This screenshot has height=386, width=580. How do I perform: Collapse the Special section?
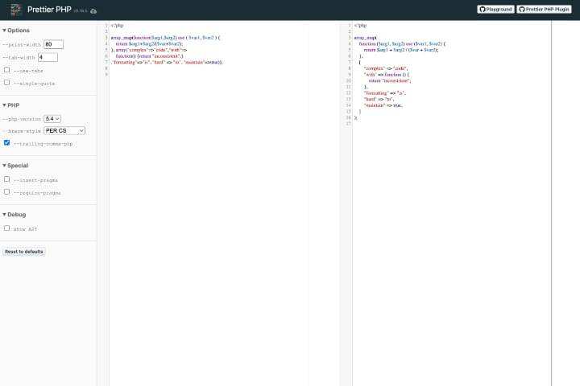point(16,166)
